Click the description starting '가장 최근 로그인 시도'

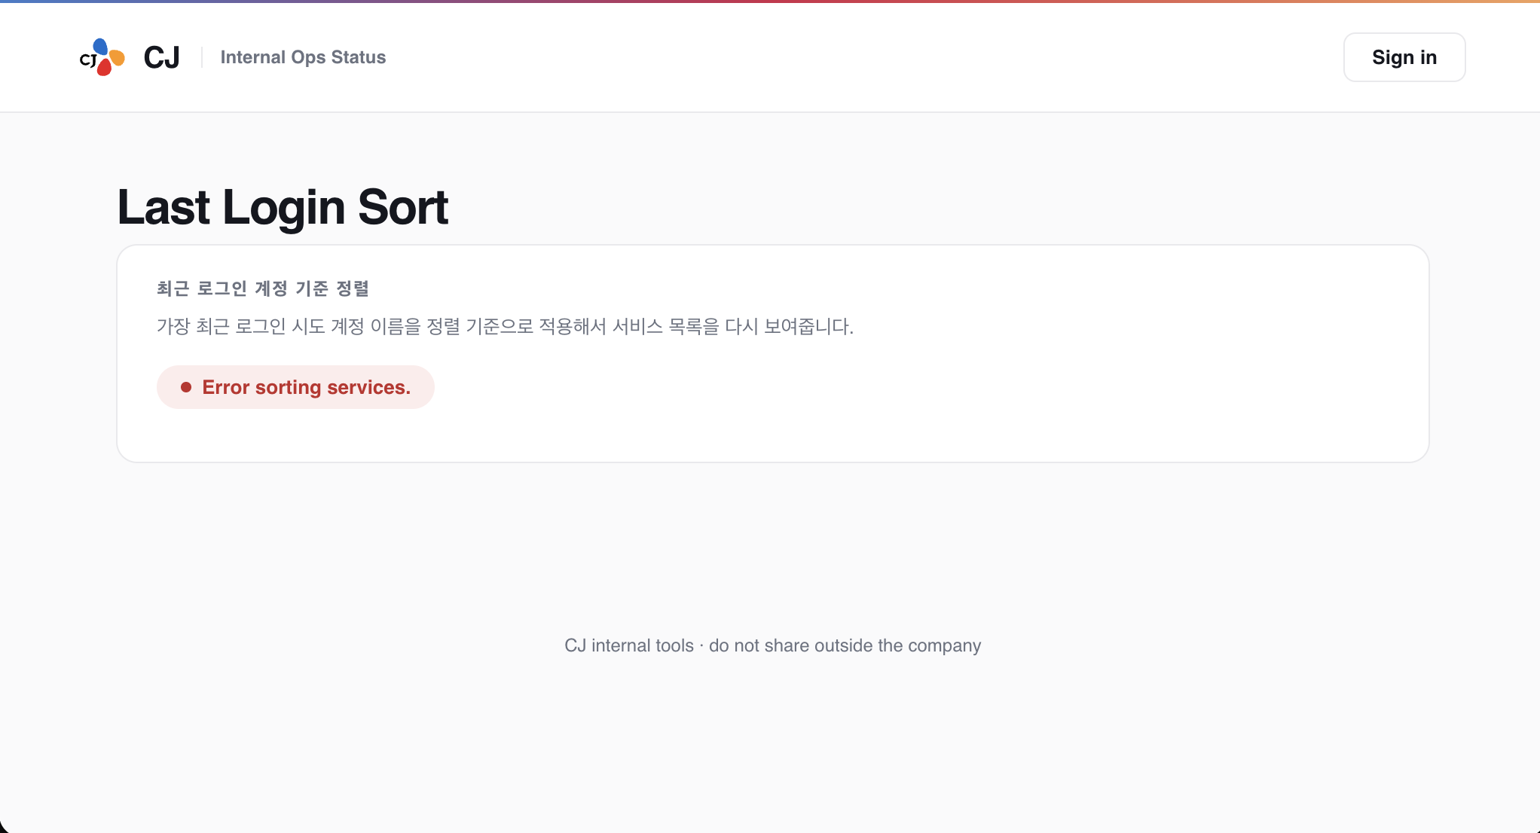pyautogui.click(x=505, y=326)
